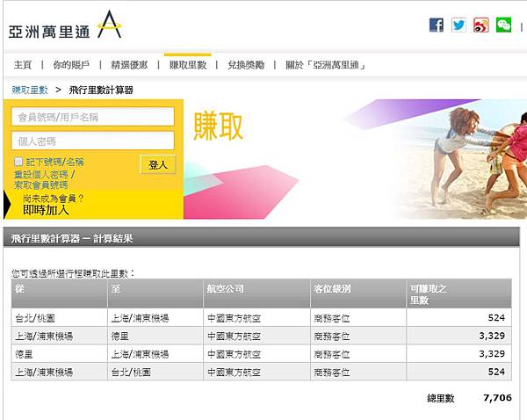Click the 總里數 total label
The height and width of the screenshot is (420, 527).
[441, 398]
